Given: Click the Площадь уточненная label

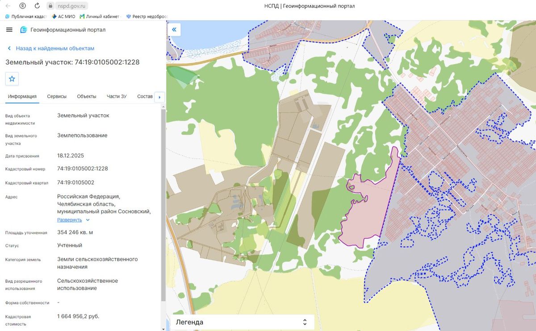Looking at the screenshot, I should [x=26, y=233].
